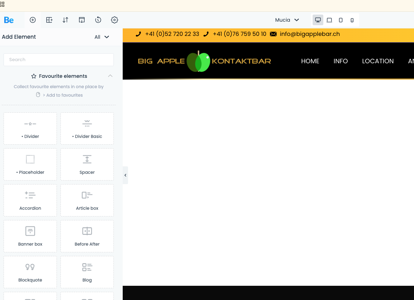Add the Banner box element
The height and width of the screenshot is (300, 414).
coord(30,236)
